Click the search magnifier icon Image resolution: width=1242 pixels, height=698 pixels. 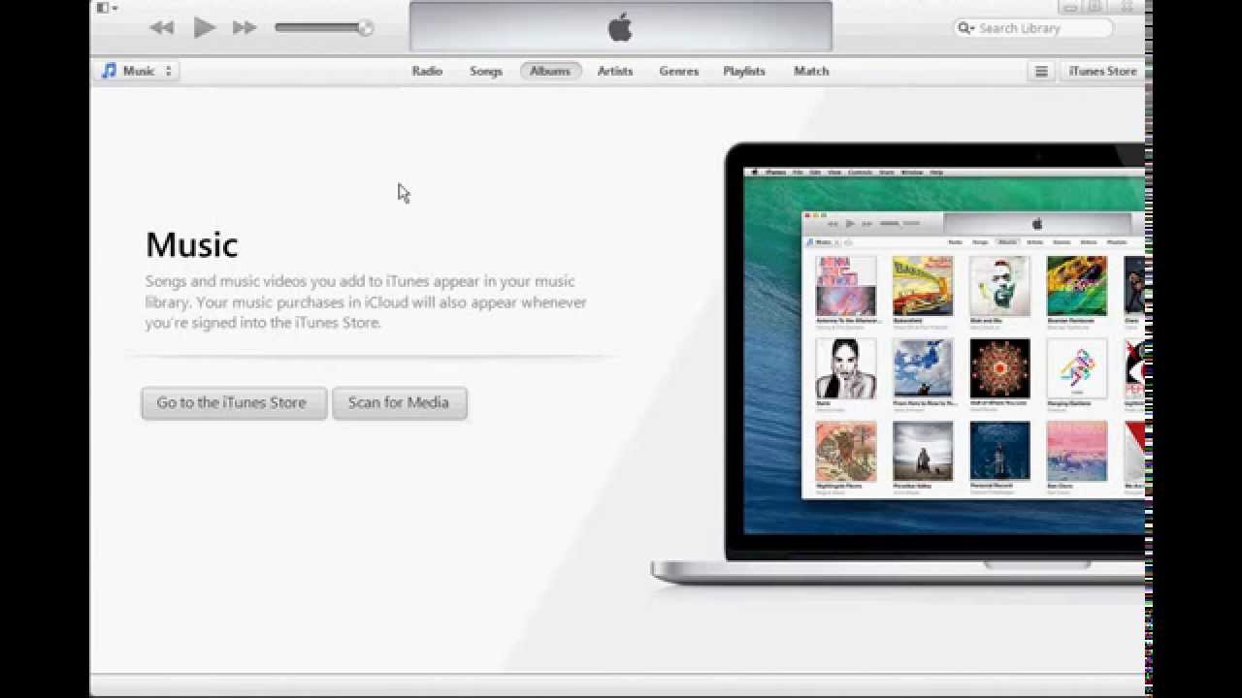click(965, 28)
